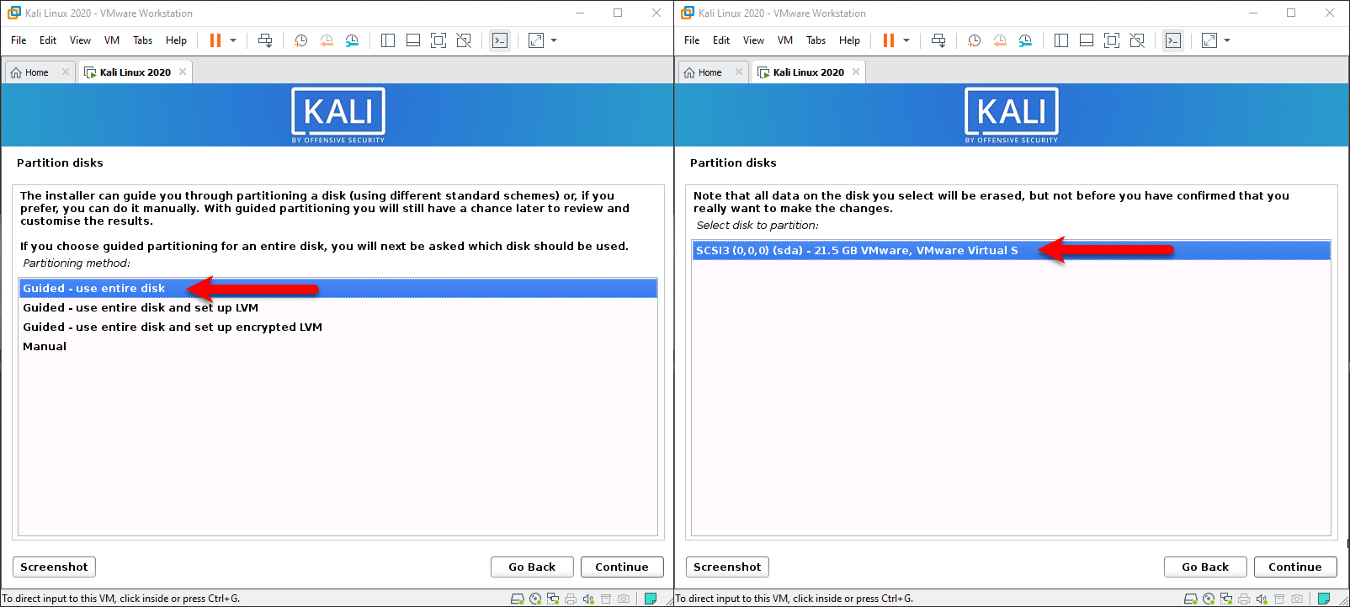
Task: Suspend the VM with the pause icon in the right window
Action: [889, 40]
